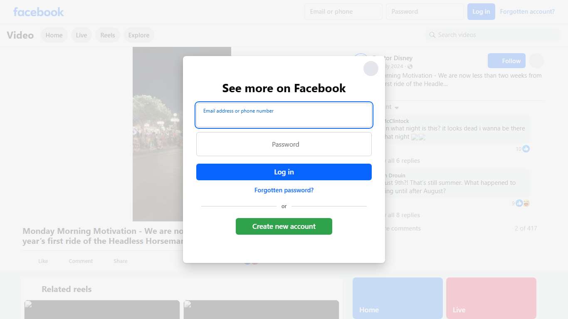Click the like reaction icon on the first comment
The width and height of the screenshot is (568, 319).
[526, 149]
